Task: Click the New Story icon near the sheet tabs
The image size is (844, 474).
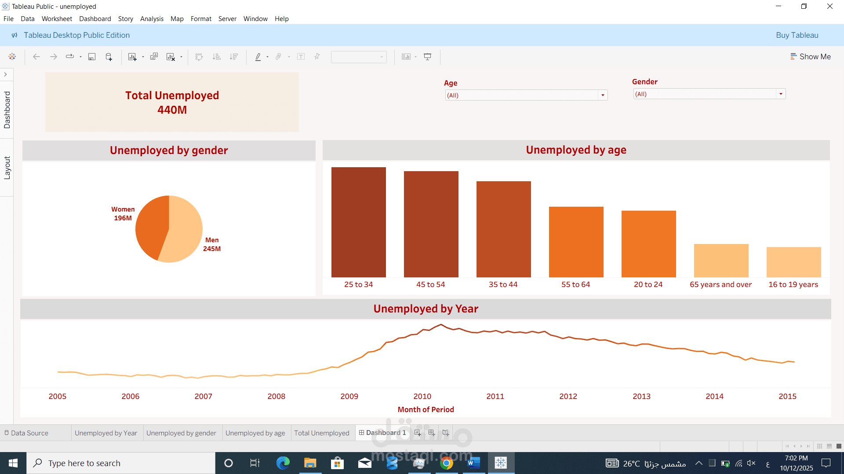Action: 445,433
